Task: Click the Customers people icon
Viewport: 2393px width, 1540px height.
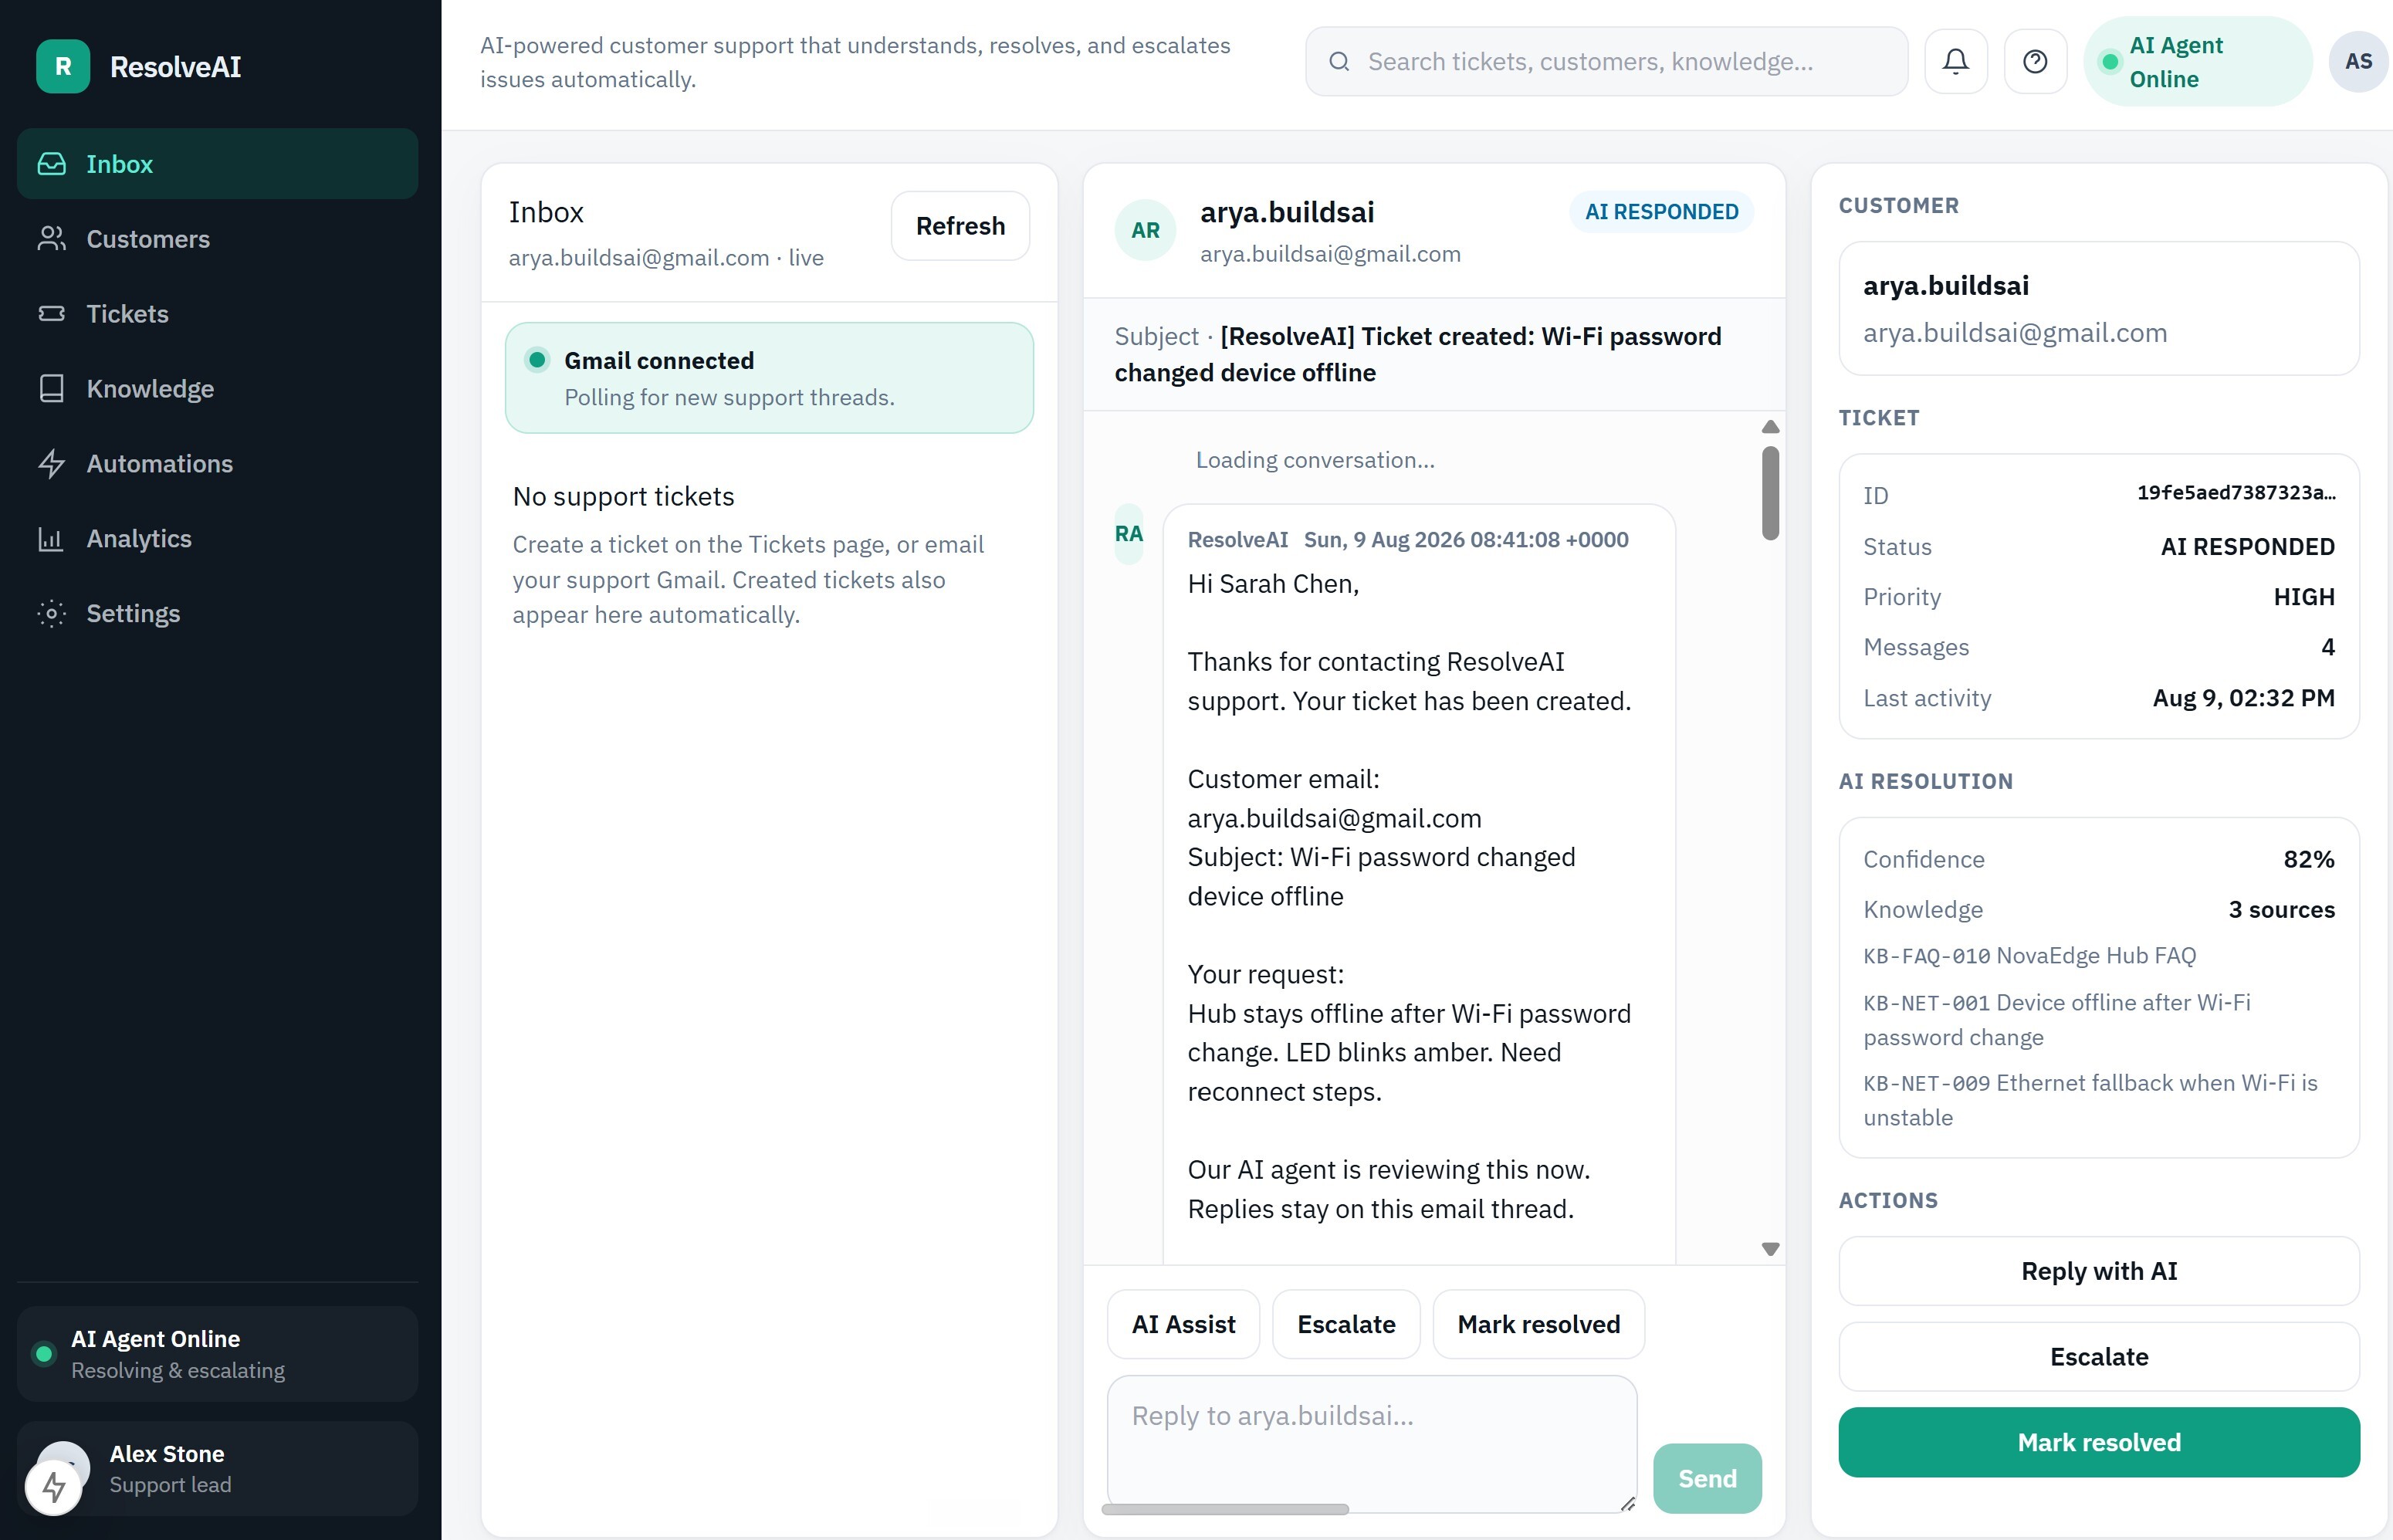Action: point(51,238)
